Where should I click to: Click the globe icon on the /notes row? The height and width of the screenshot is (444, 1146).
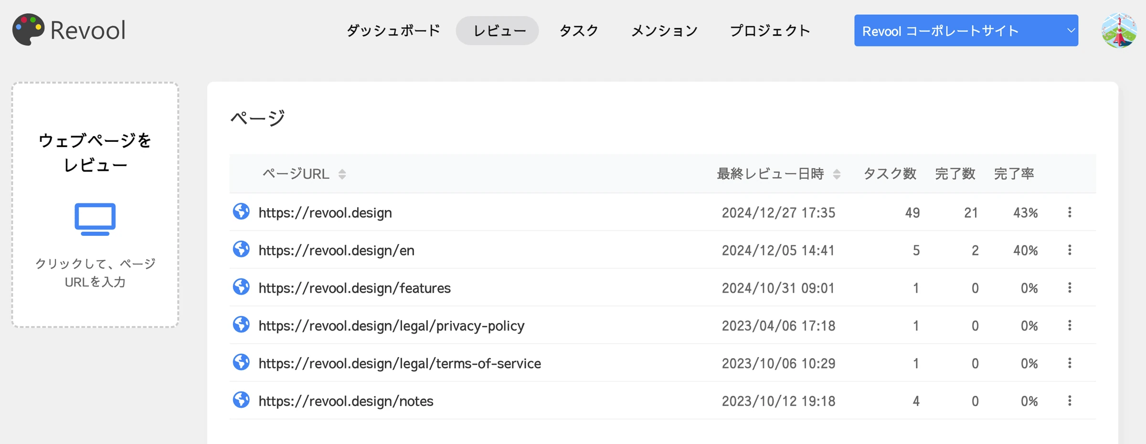click(242, 401)
